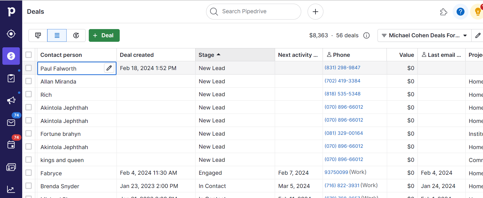This screenshot has height=198, width=483.
Task: Click Feb 18, 2024 1:52 PM cell
Action: 156,68
